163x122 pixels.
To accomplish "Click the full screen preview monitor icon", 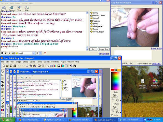I will pyautogui.click(x=39, y=66).
